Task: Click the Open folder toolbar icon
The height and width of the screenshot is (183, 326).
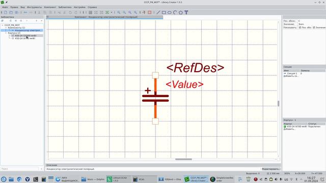Action: [11, 12]
